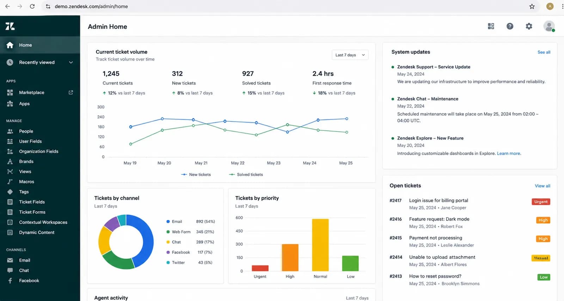Click View all open tickets link
The image size is (564, 301).
tap(542, 186)
